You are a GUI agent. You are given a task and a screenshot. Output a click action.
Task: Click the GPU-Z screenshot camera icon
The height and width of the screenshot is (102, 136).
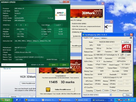click(131, 38)
